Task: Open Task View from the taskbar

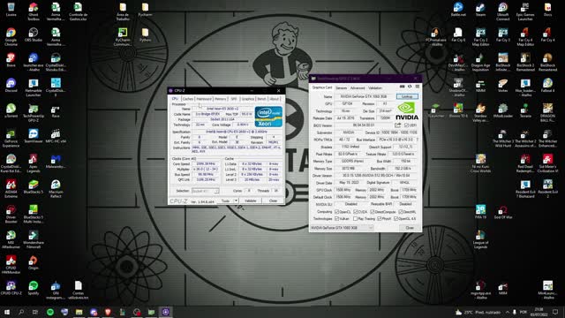Action: 35,312
